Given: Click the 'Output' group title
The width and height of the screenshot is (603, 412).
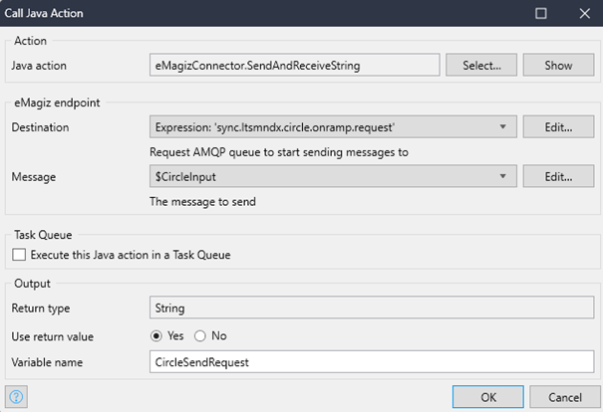Looking at the screenshot, I should pos(32,284).
